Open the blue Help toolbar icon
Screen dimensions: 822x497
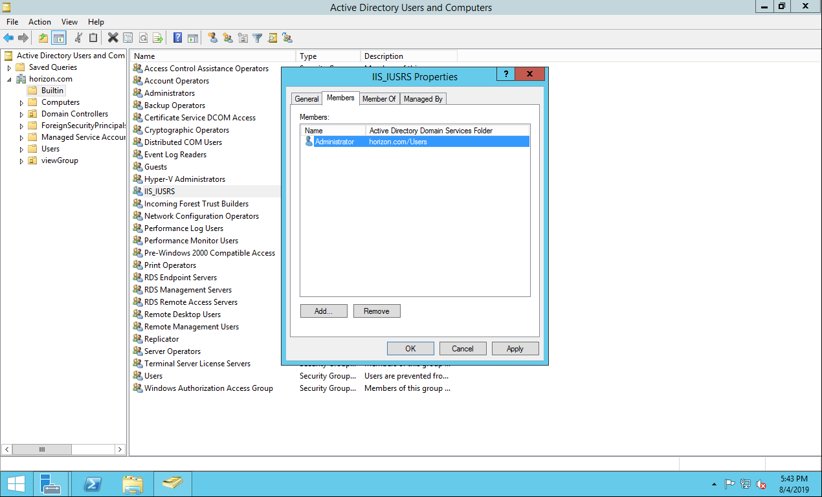pyautogui.click(x=177, y=38)
